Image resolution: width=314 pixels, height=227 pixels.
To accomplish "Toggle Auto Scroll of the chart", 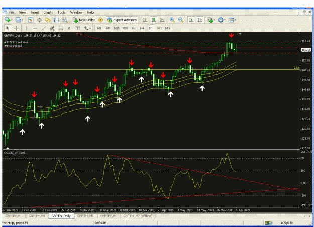I will tap(191, 20).
